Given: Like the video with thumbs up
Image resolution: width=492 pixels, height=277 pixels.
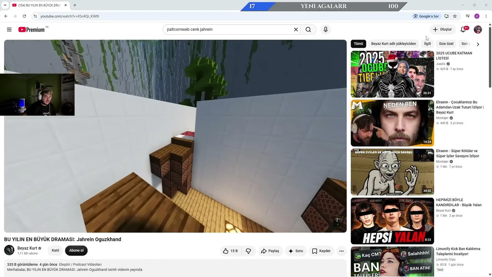Looking at the screenshot, I should coord(230,251).
